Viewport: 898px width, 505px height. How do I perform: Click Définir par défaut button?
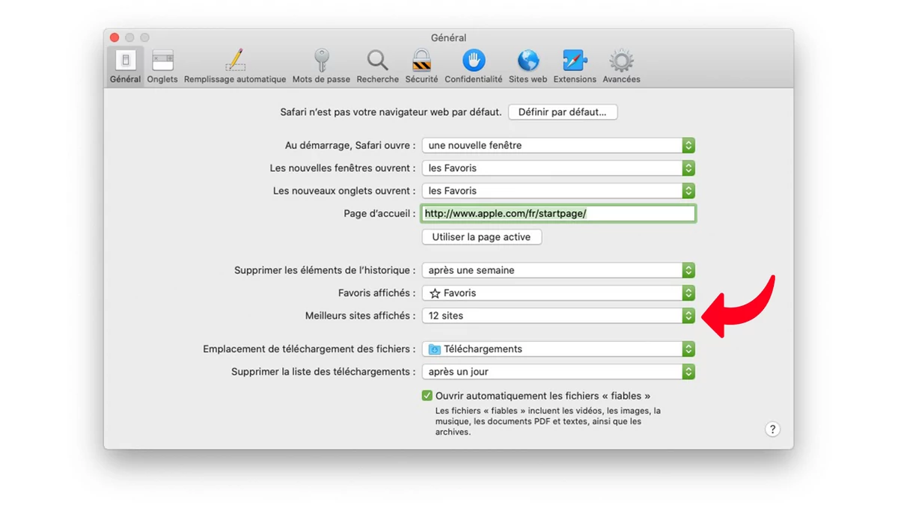(563, 112)
